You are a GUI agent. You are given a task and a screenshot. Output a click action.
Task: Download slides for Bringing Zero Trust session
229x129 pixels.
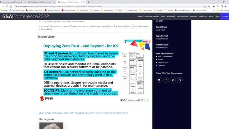pyautogui.click(x=85, y=113)
